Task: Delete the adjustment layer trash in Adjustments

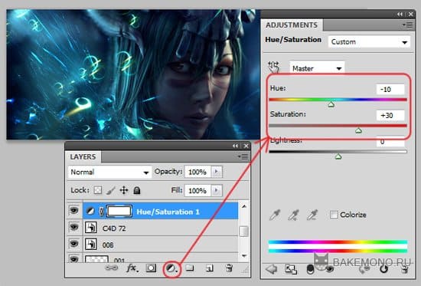Action: point(405,269)
